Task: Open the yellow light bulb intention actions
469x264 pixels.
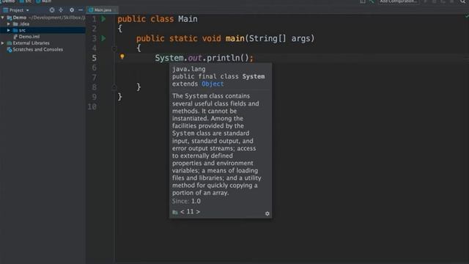Action: coord(122,56)
